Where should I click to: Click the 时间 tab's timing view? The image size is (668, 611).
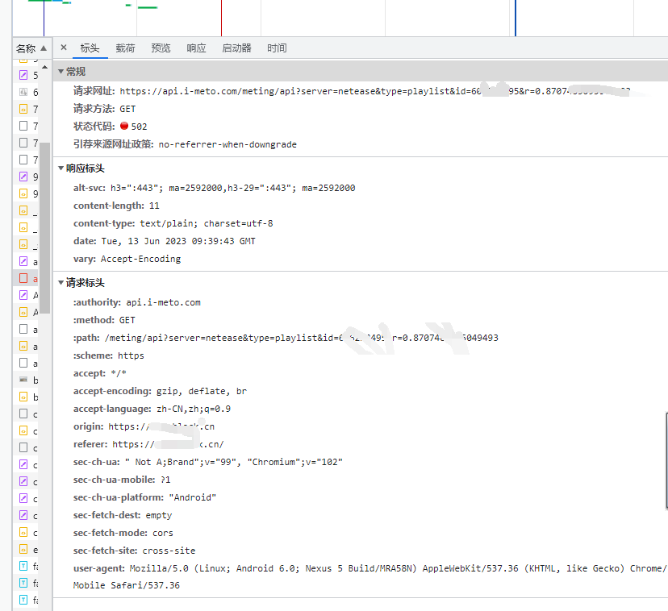[x=277, y=48]
